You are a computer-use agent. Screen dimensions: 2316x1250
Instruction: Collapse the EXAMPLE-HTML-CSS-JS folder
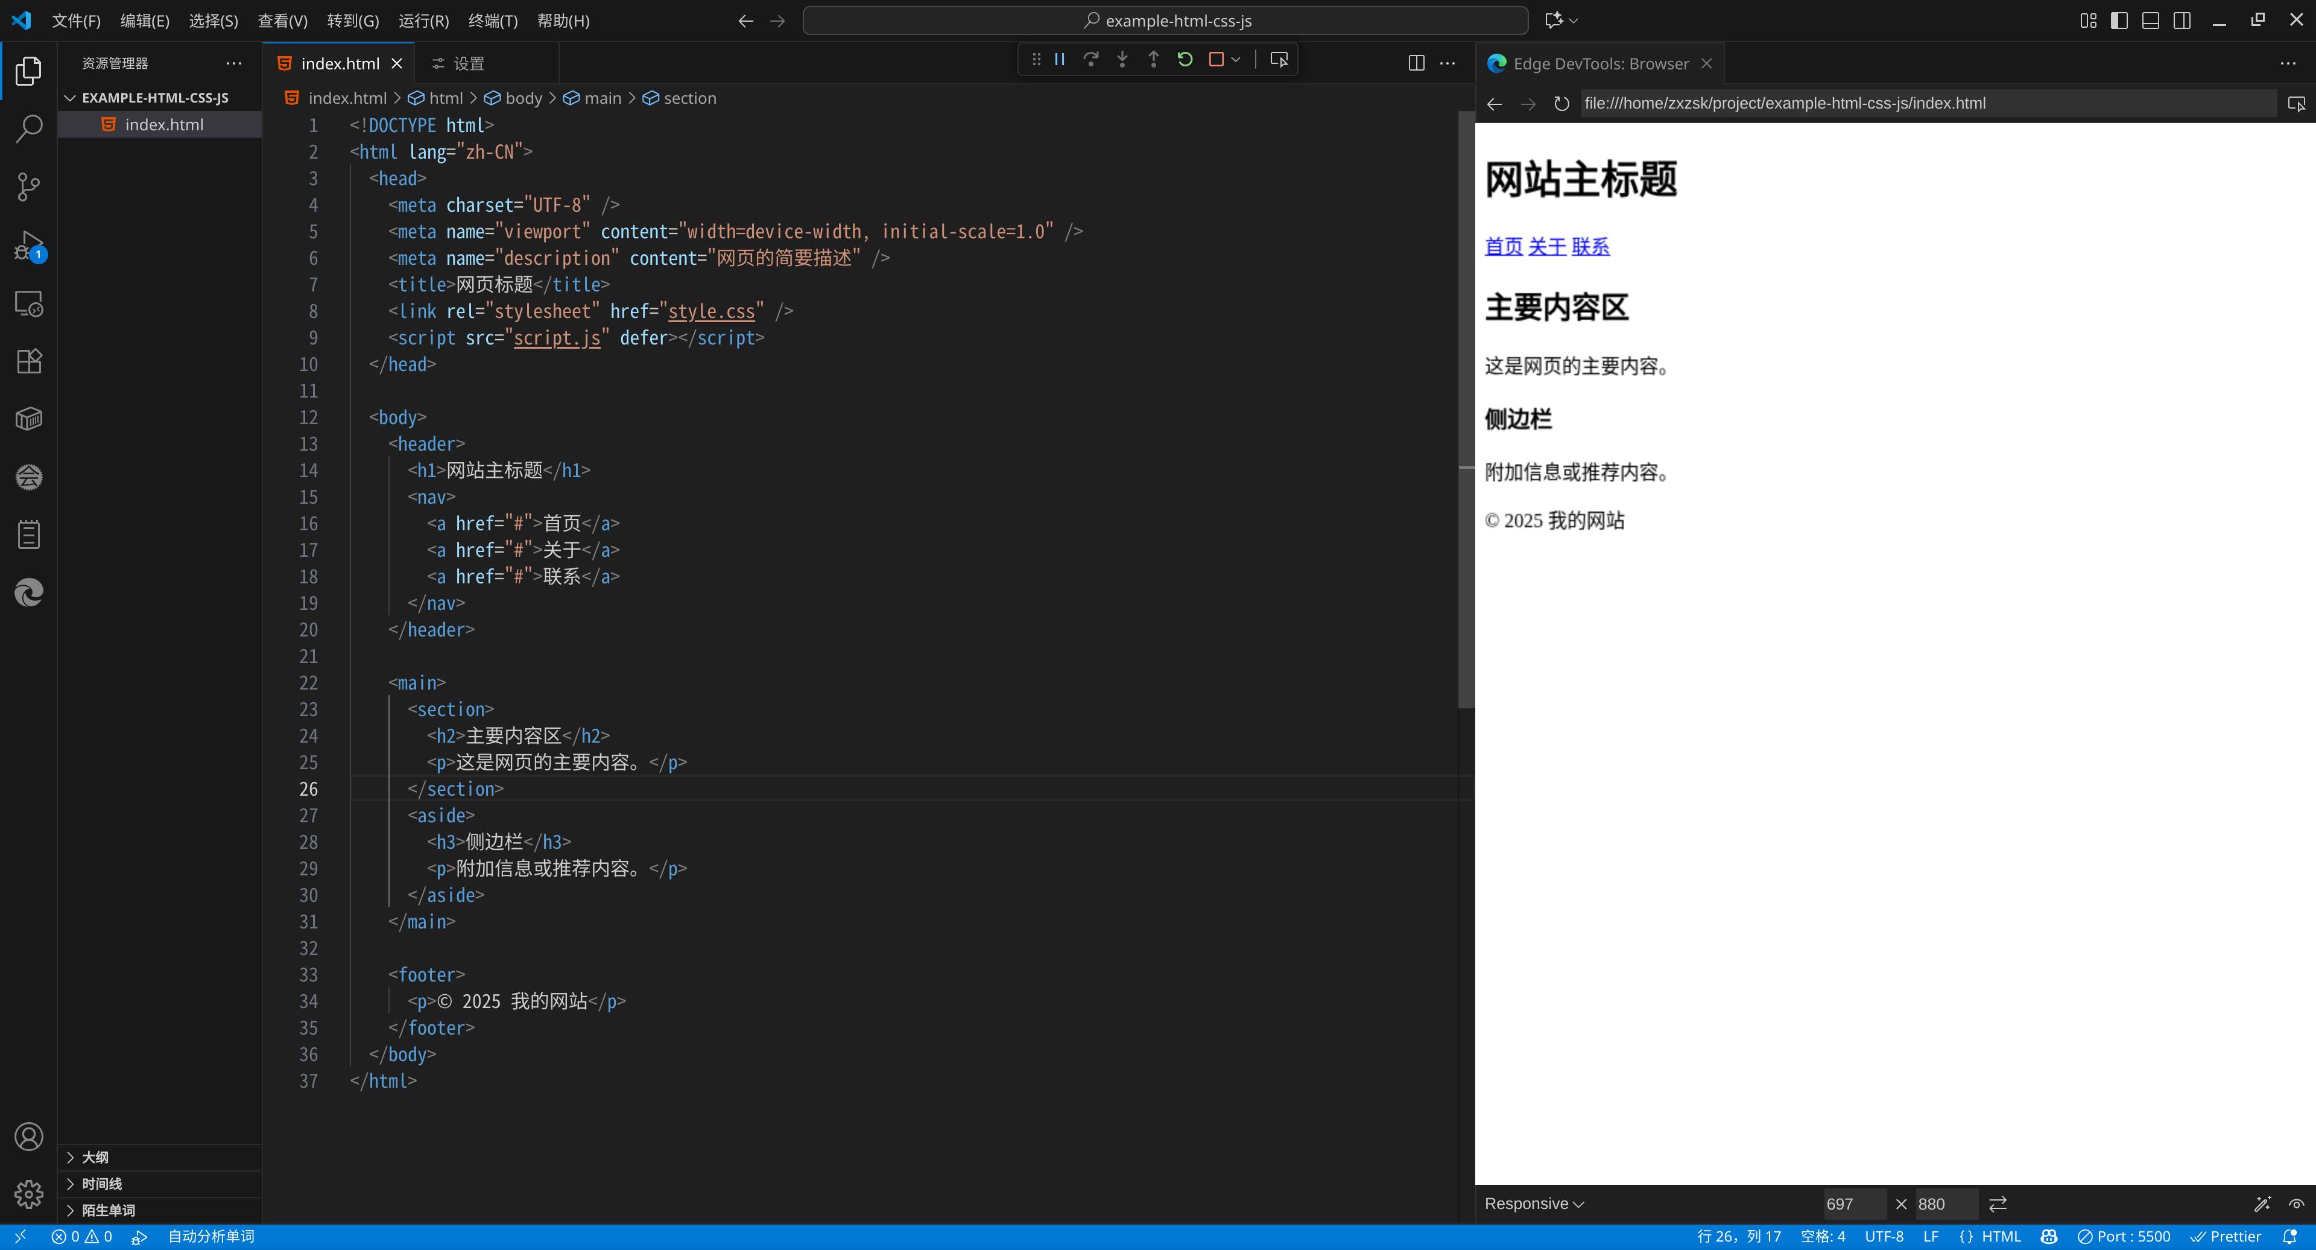154,97
